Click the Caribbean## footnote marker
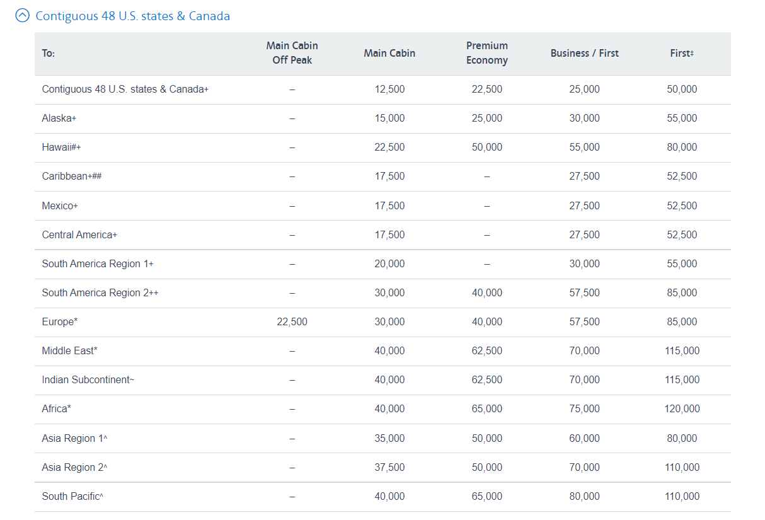The height and width of the screenshot is (520, 765). pyautogui.click(x=98, y=176)
